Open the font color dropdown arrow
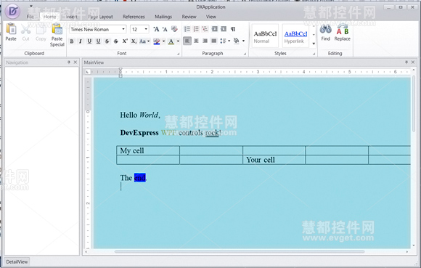The image size is (421, 268). point(178,41)
